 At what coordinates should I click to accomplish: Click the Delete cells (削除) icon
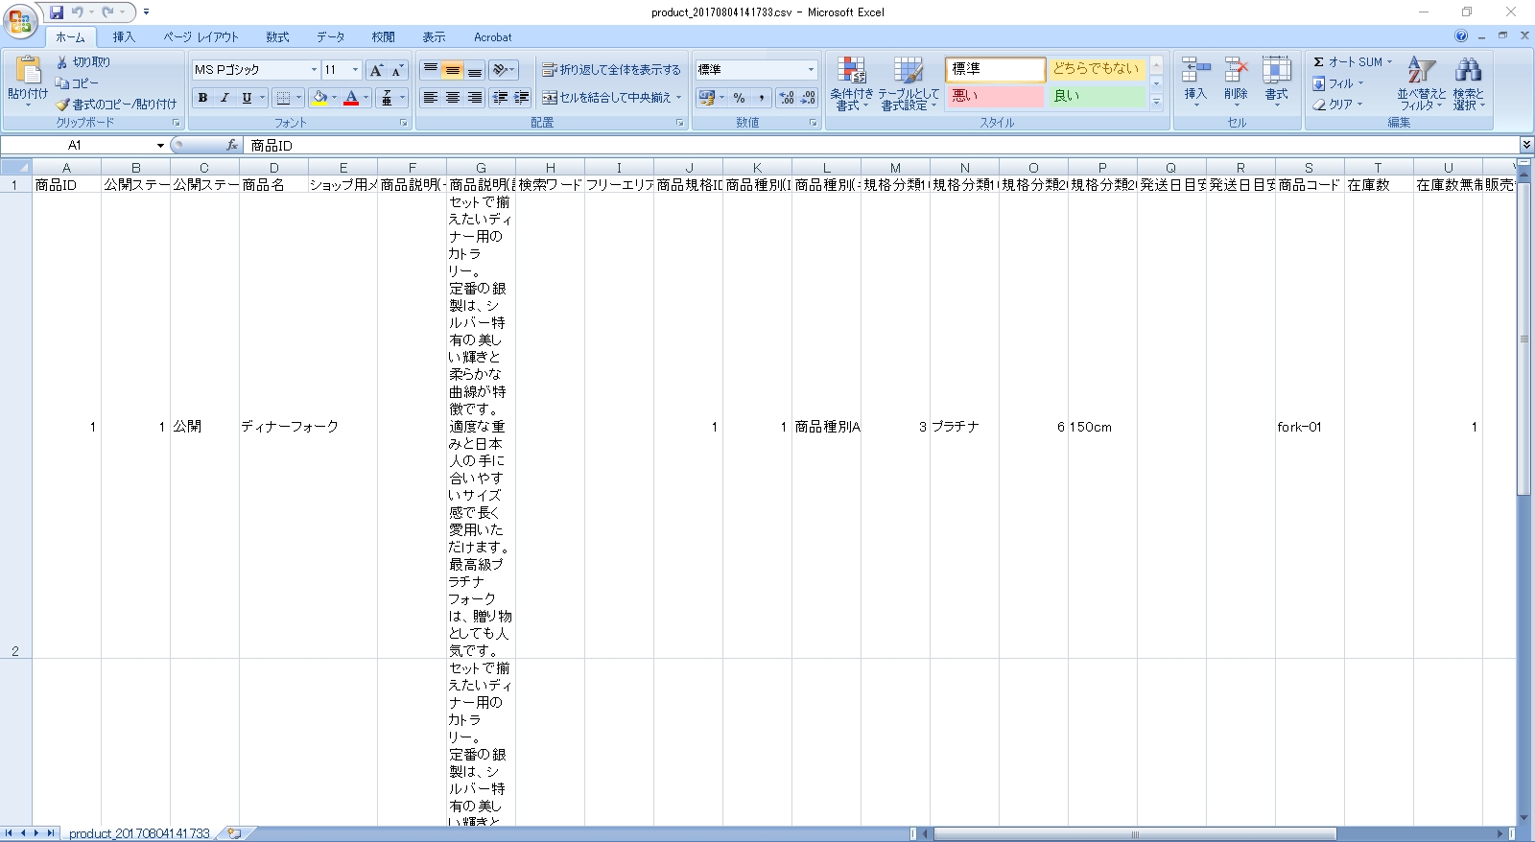coord(1236,71)
